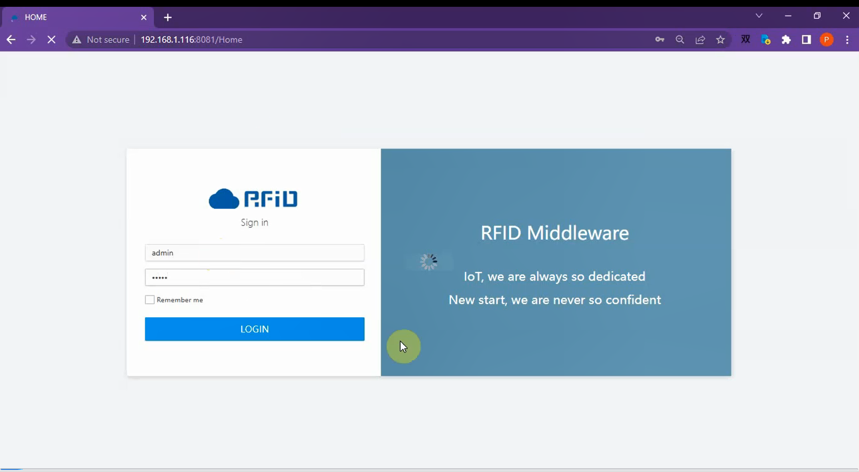Image resolution: width=859 pixels, height=472 pixels.
Task: Open a new browser tab
Action: (168, 17)
